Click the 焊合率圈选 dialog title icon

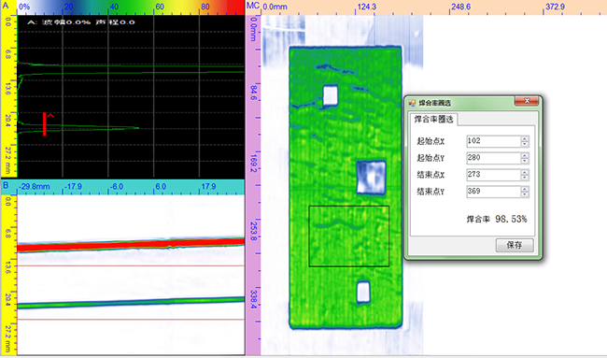[x=412, y=103]
